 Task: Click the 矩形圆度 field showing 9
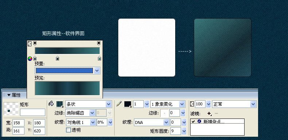click(176, 131)
